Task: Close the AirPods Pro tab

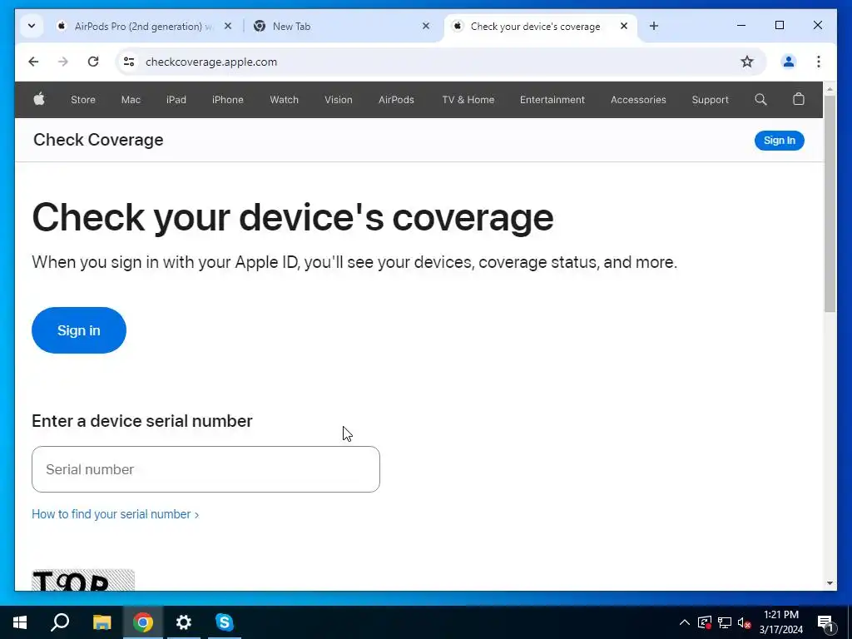Action: click(228, 26)
